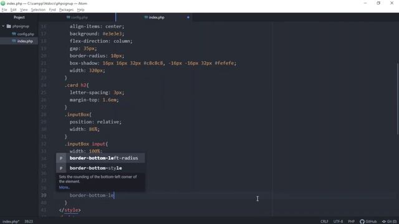
Task: Click the modified dot on index.php tab
Action: coord(188,17)
